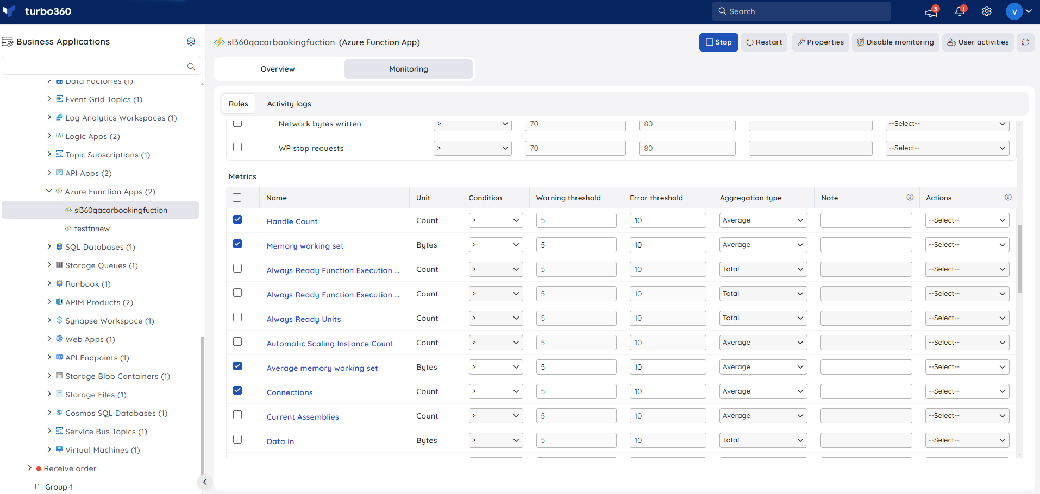Click the Note column info icon

point(910,198)
